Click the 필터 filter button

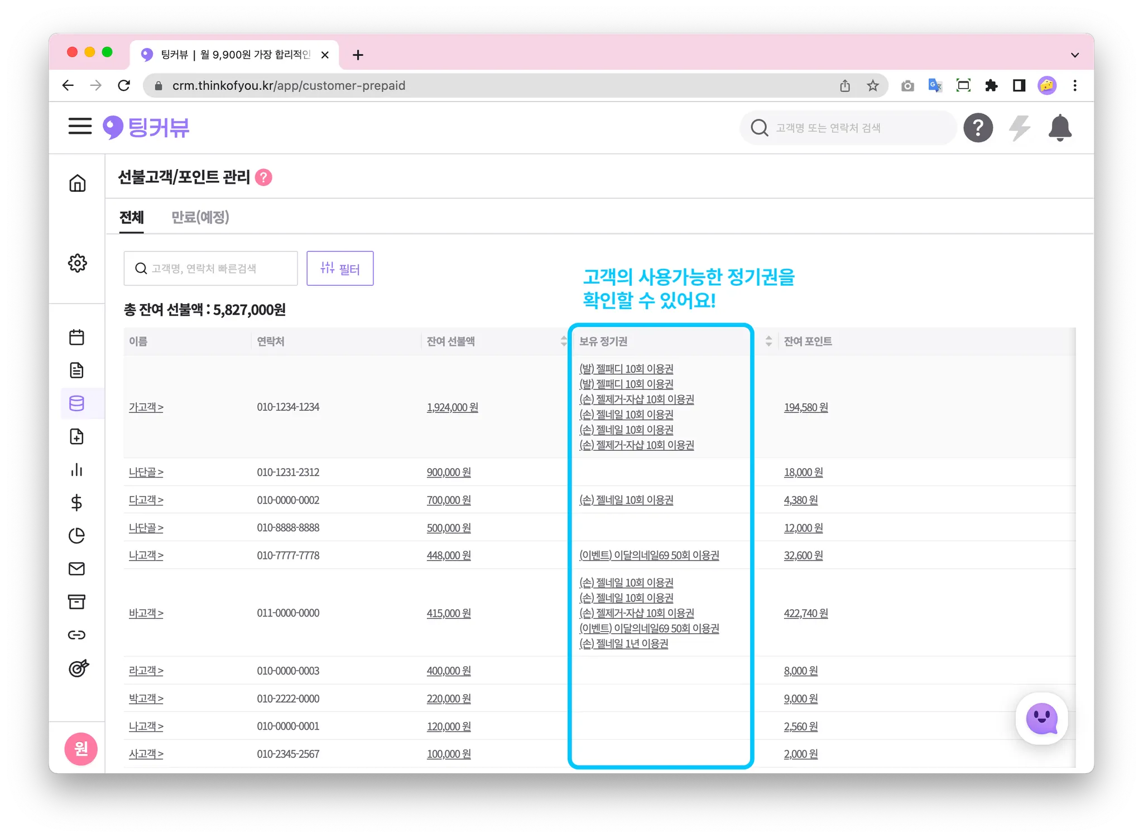340,268
